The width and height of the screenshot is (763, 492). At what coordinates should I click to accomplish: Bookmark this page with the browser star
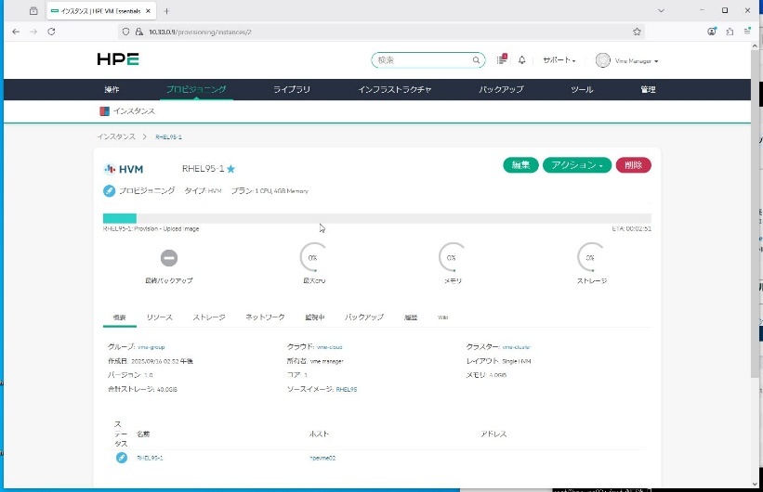[637, 31]
